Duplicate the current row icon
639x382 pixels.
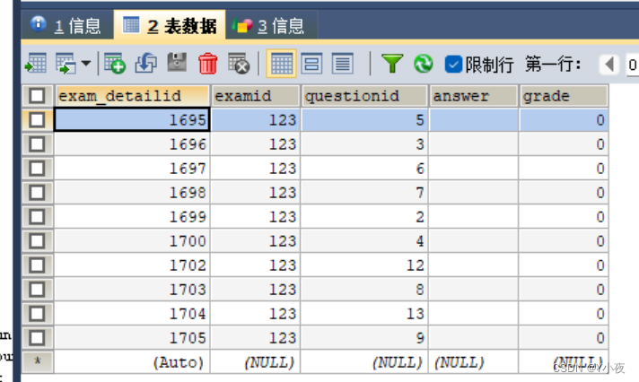click(146, 64)
